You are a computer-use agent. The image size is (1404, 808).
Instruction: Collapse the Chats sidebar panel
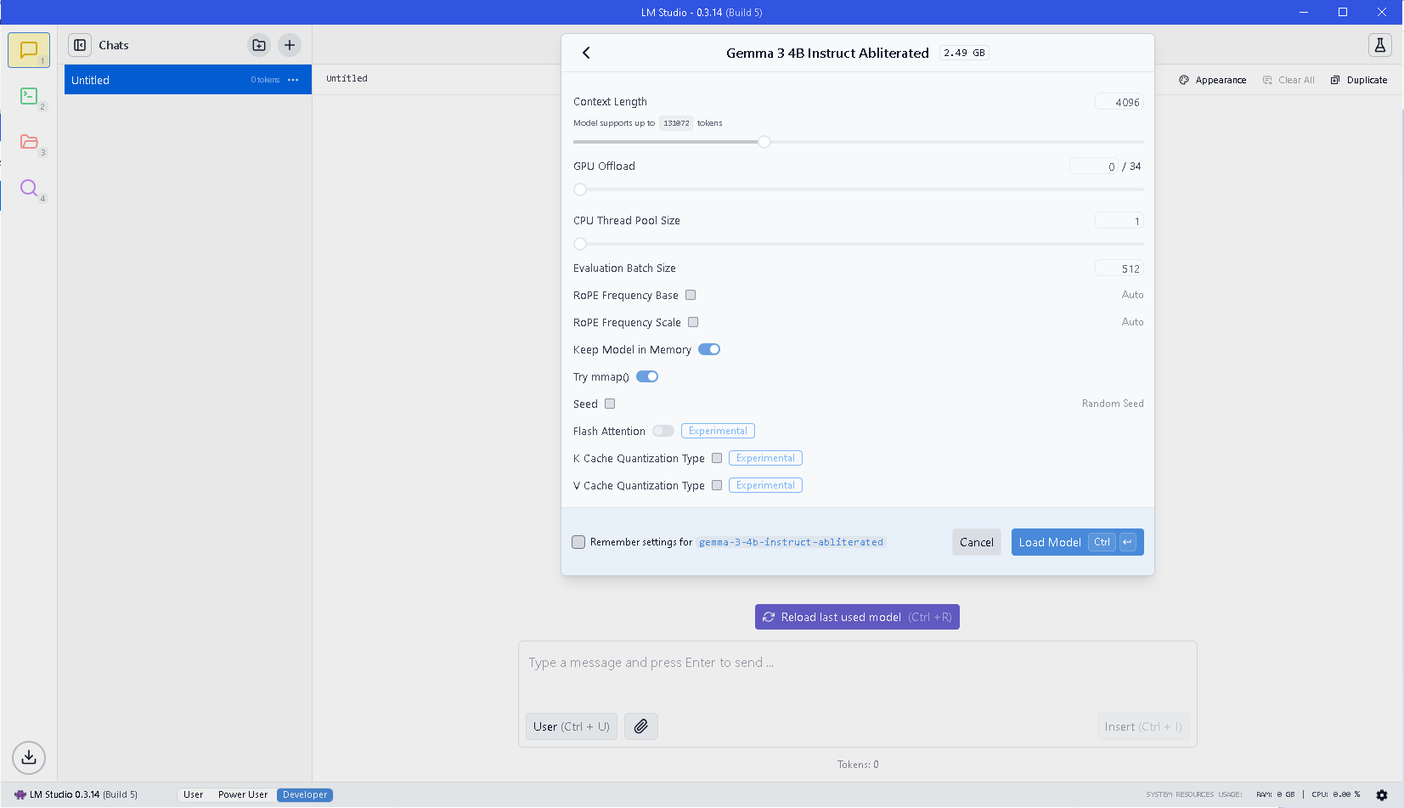point(80,45)
